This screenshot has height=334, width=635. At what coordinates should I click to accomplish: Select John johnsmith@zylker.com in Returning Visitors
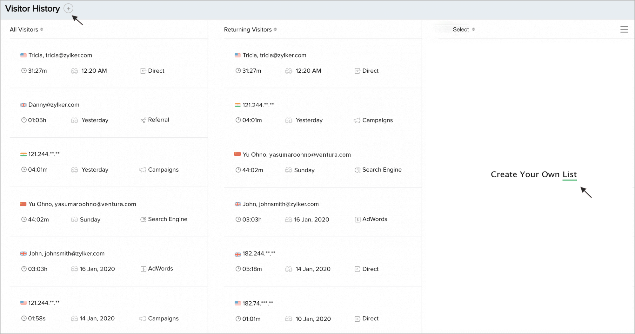[280, 204]
